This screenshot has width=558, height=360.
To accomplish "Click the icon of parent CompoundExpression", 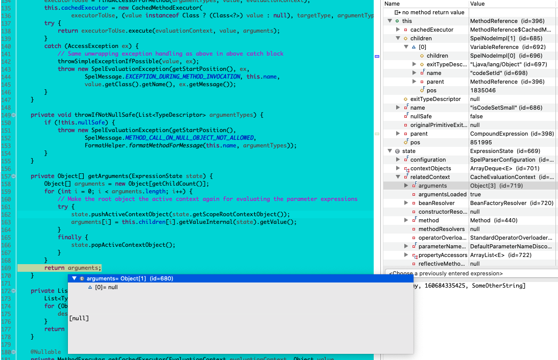I will 406,134.
